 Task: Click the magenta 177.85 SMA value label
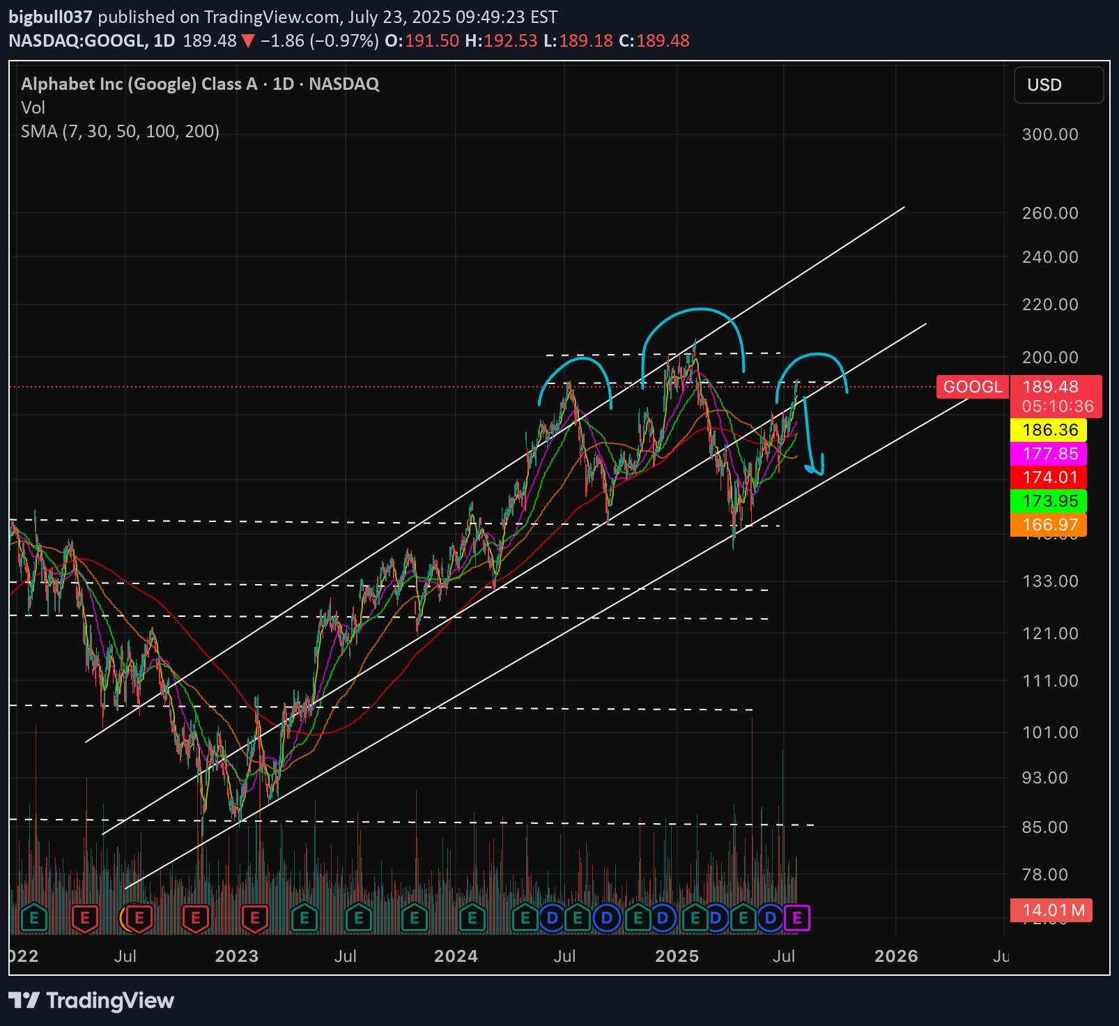pos(1049,454)
